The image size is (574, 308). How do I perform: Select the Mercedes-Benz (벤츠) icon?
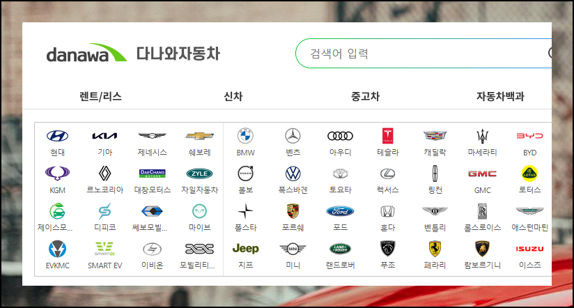(293, 136)
